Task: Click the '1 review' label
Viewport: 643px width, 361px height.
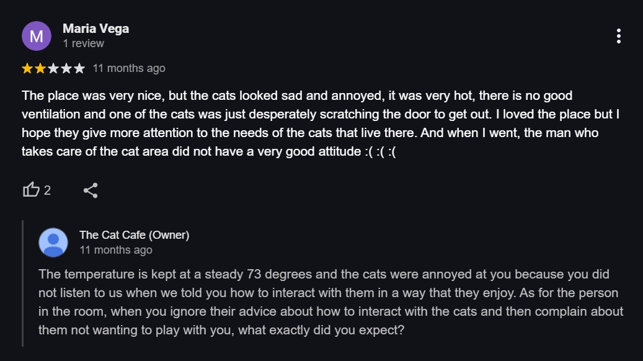Action: (83, 43)
